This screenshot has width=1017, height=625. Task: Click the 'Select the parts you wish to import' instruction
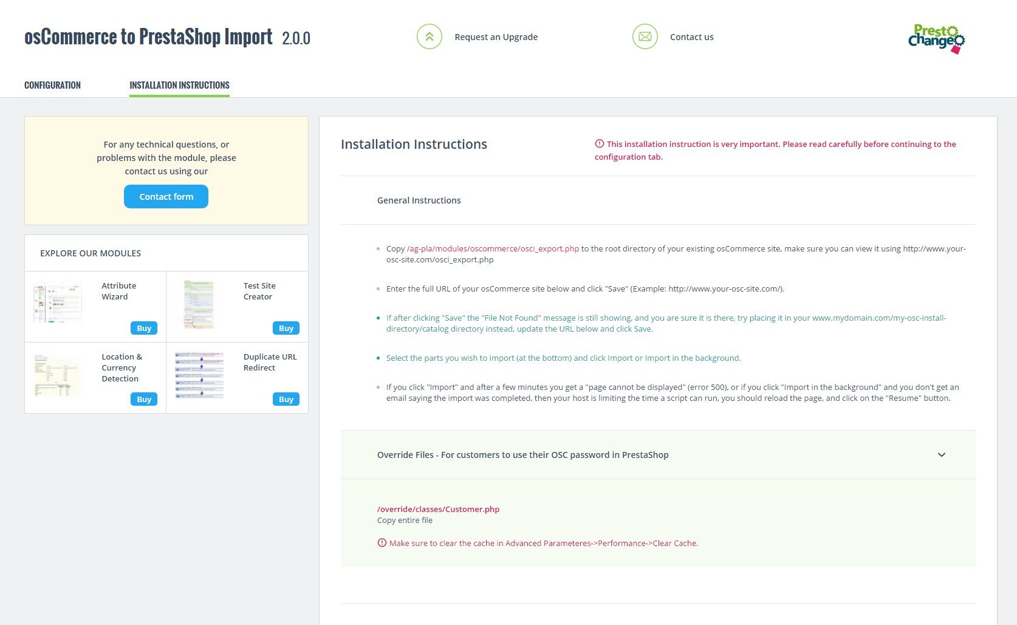point(563,358)
